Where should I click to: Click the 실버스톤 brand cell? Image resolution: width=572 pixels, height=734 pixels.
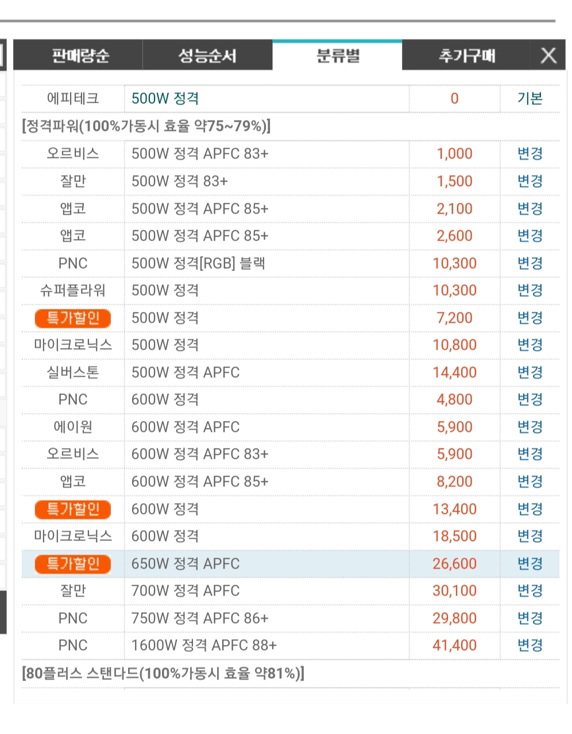point(73,372)
